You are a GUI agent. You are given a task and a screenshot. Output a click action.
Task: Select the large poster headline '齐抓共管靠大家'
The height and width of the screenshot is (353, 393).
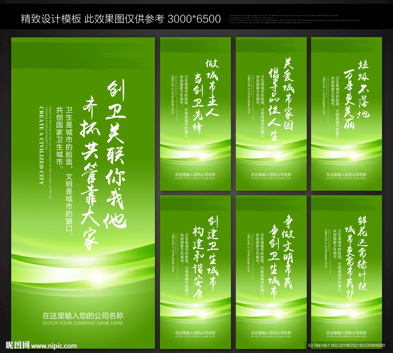click(x=90, y=173)
